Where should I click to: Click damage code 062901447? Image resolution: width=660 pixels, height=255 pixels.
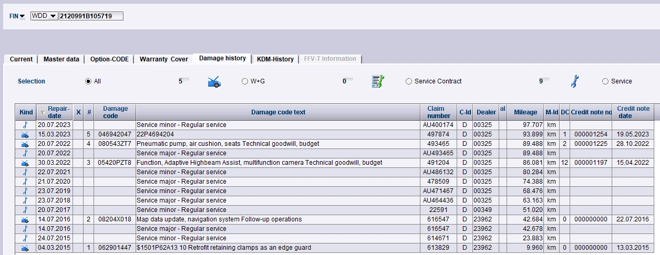pos(115,248)
